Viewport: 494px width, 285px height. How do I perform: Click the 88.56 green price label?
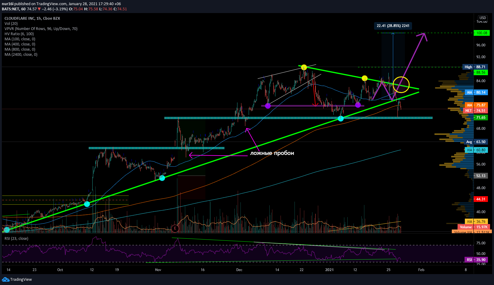[x=481, y=72]
